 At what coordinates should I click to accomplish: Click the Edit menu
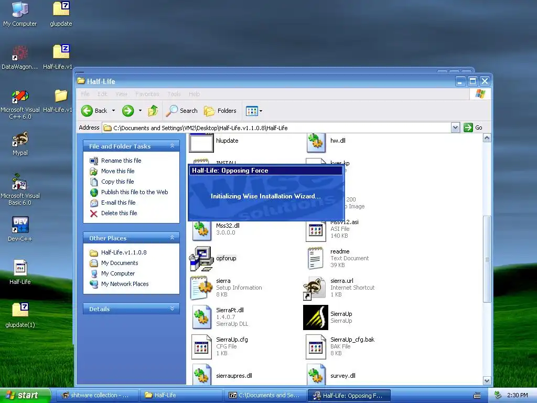(x=102, y=94)
